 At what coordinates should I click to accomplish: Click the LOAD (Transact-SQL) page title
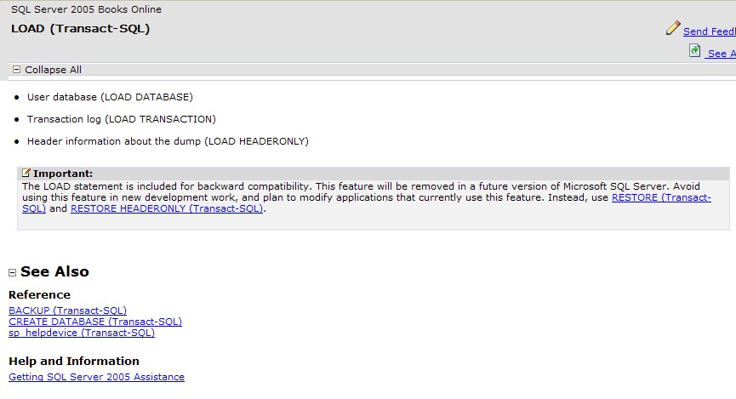point(80,29)
